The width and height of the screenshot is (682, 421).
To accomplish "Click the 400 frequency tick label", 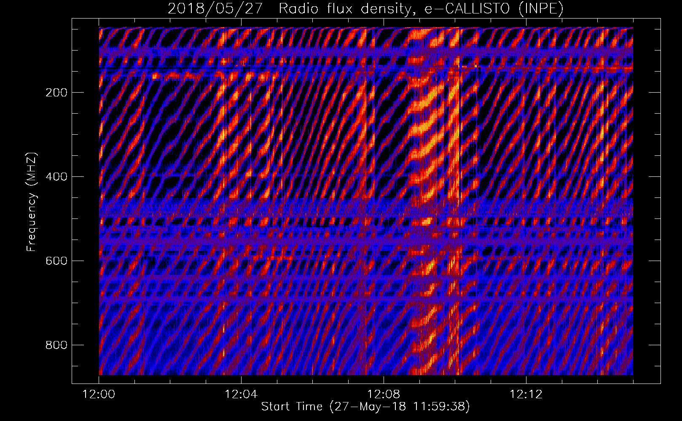I will click(56, 177).
